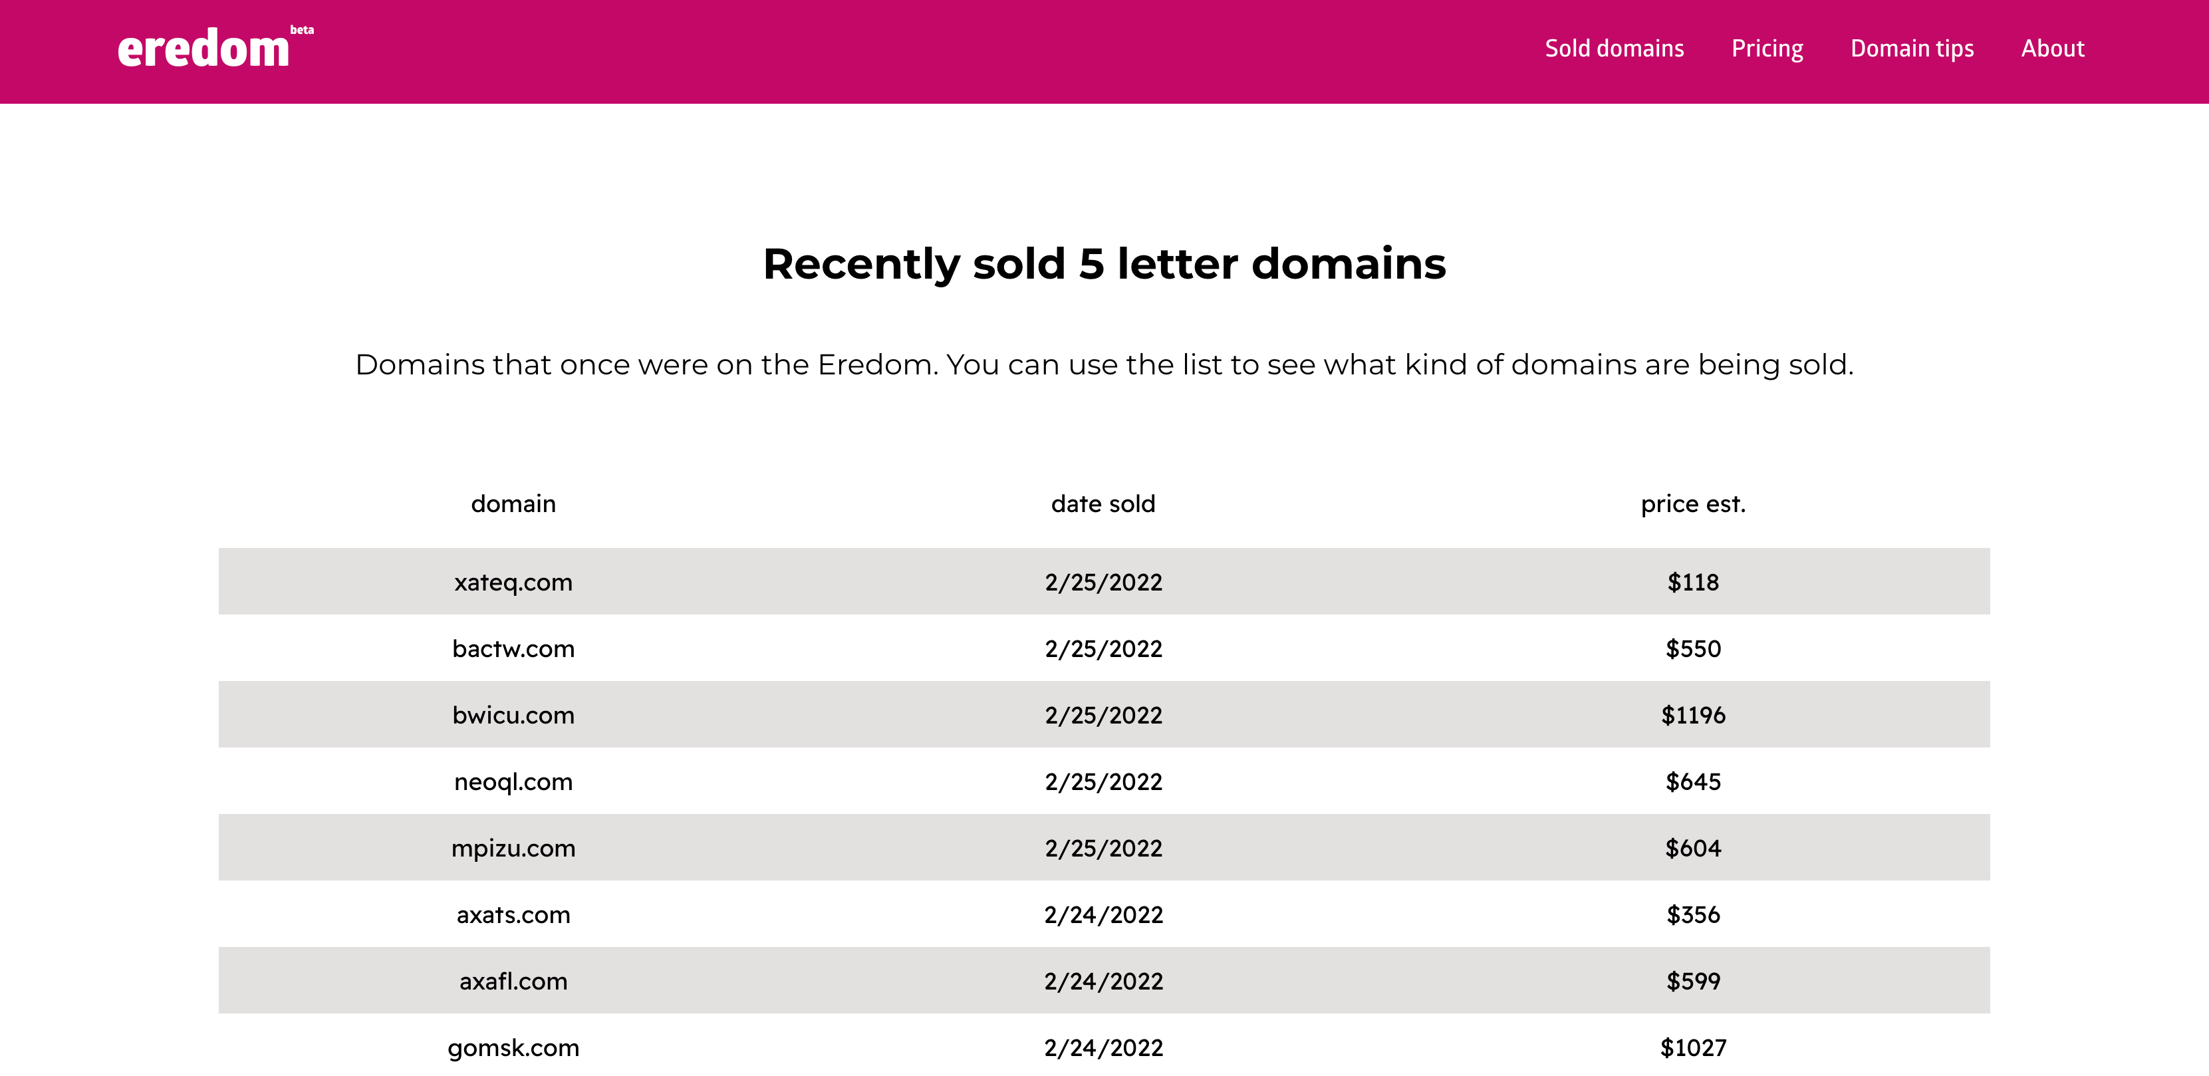Open the axats.com domain entry

point(513,915)
